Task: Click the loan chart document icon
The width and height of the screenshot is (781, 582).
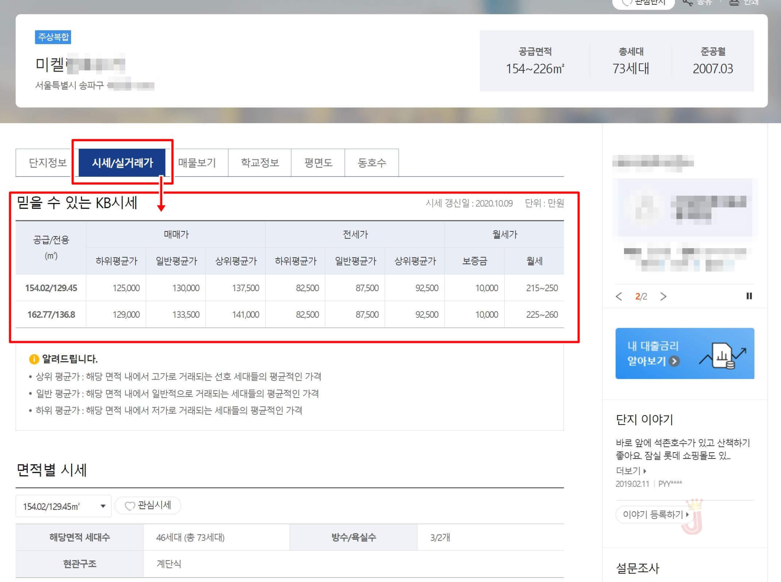Action: (x=722, y=355)
